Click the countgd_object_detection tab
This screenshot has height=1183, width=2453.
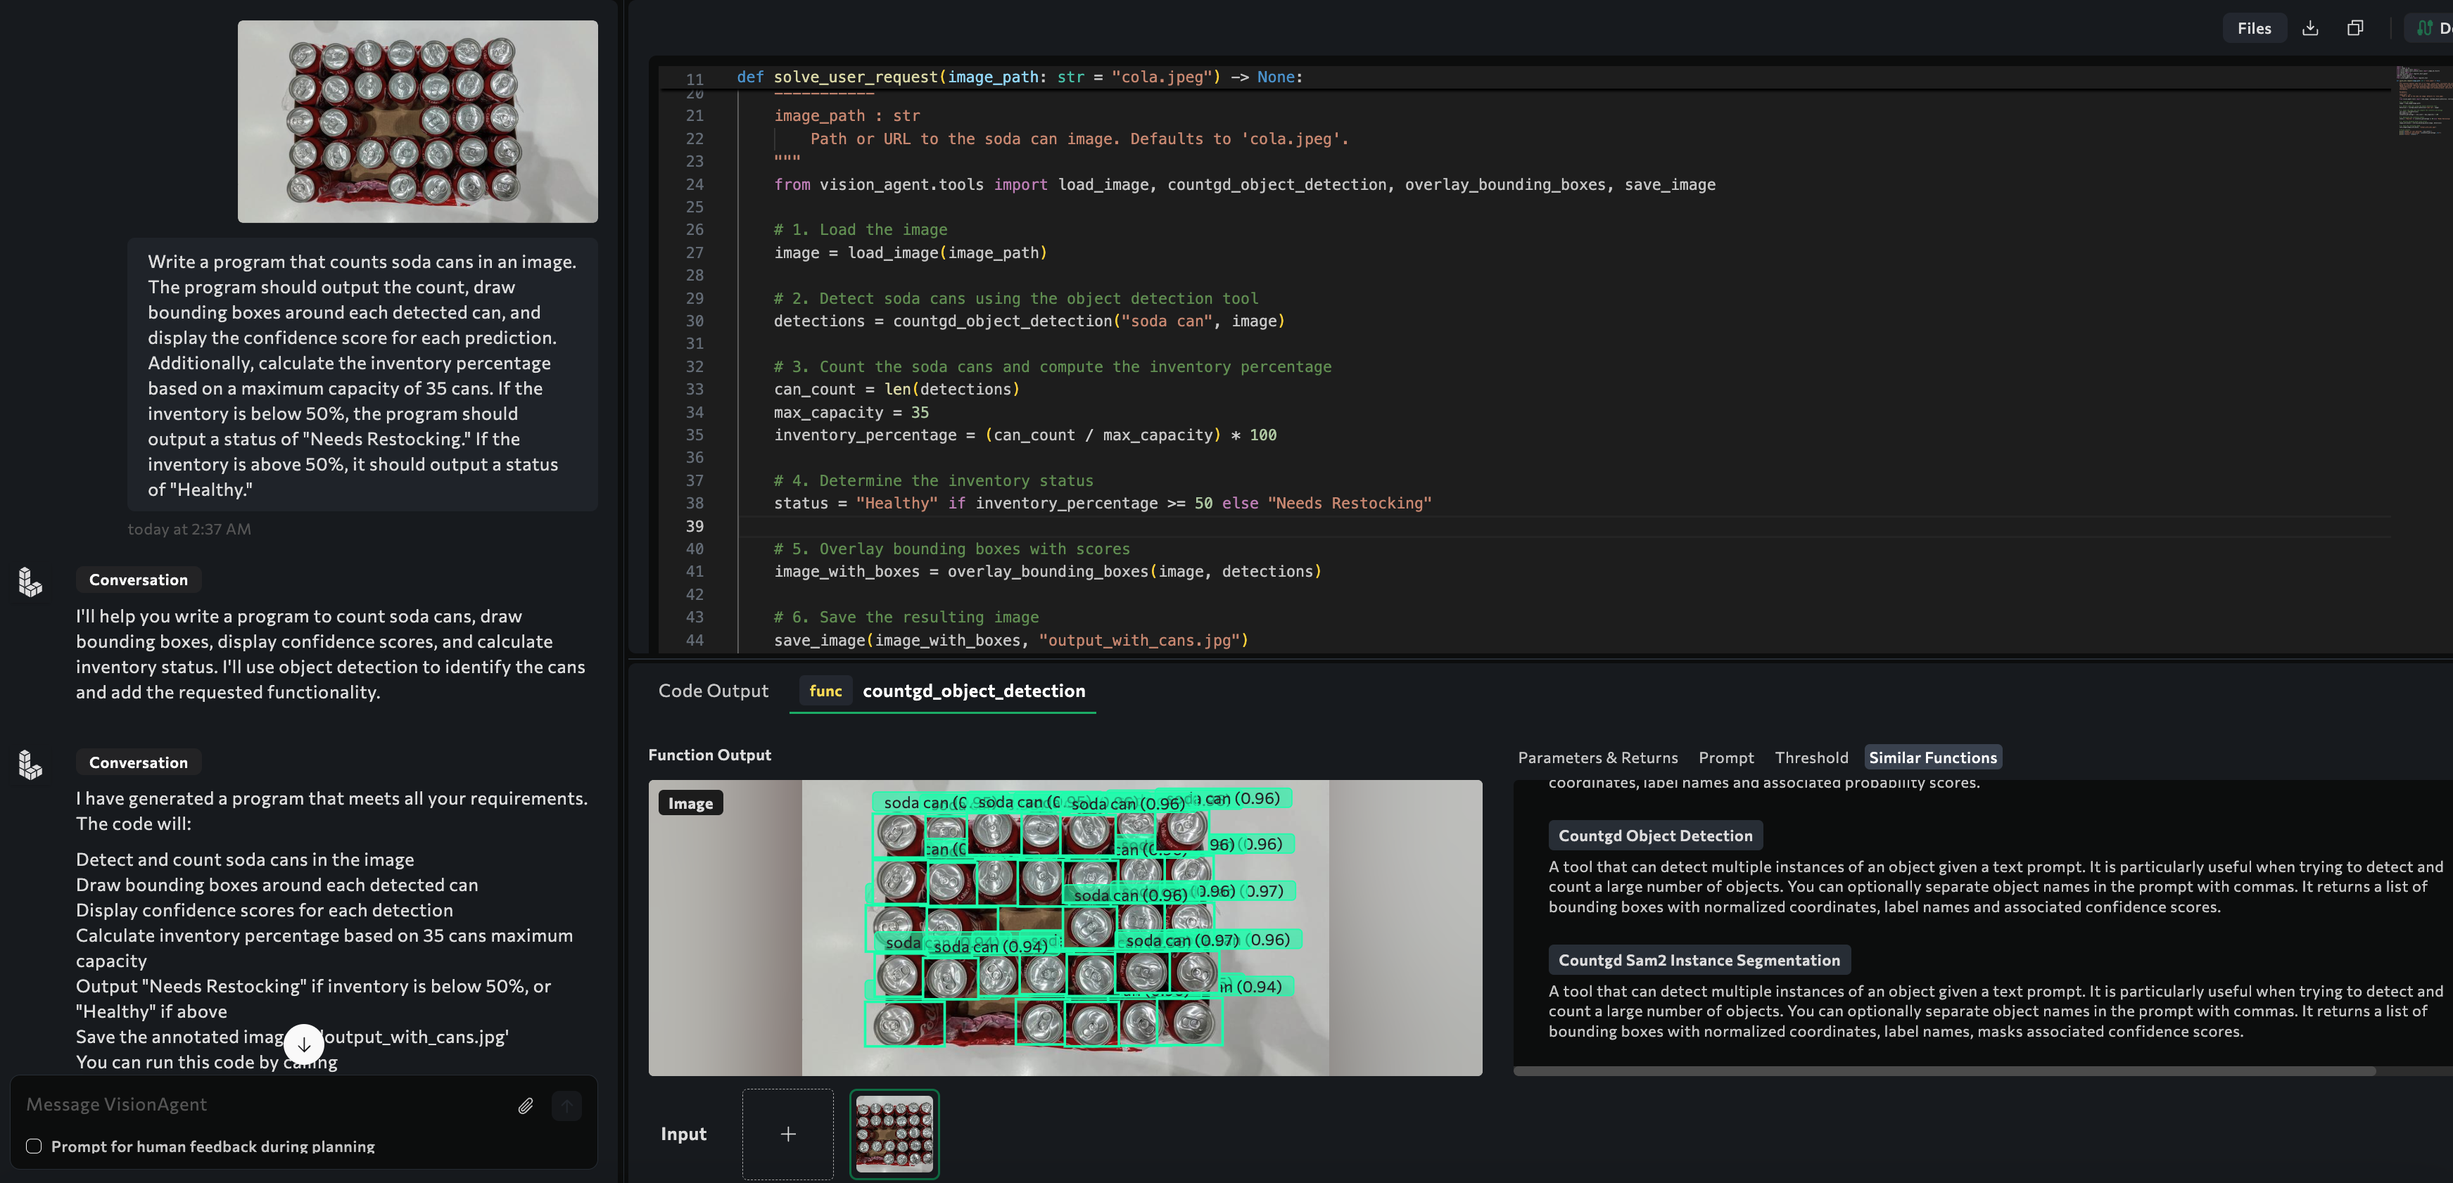[975, 689]
